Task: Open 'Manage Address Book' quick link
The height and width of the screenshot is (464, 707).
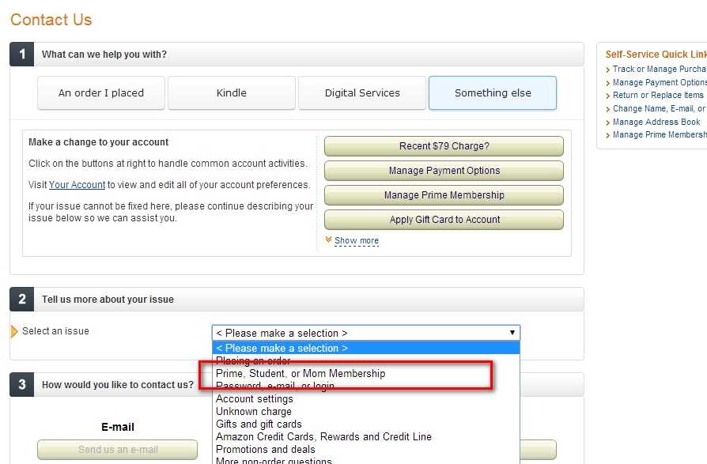Action: 656,122
